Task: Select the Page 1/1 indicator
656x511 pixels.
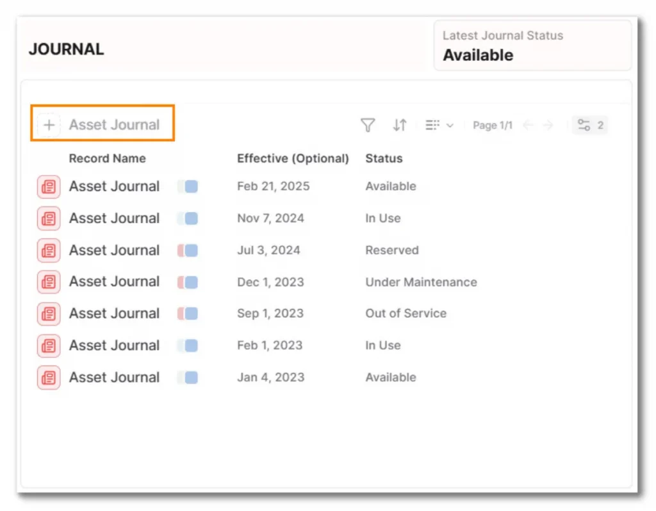Action: pyautogui.click(x=492, y=125)
